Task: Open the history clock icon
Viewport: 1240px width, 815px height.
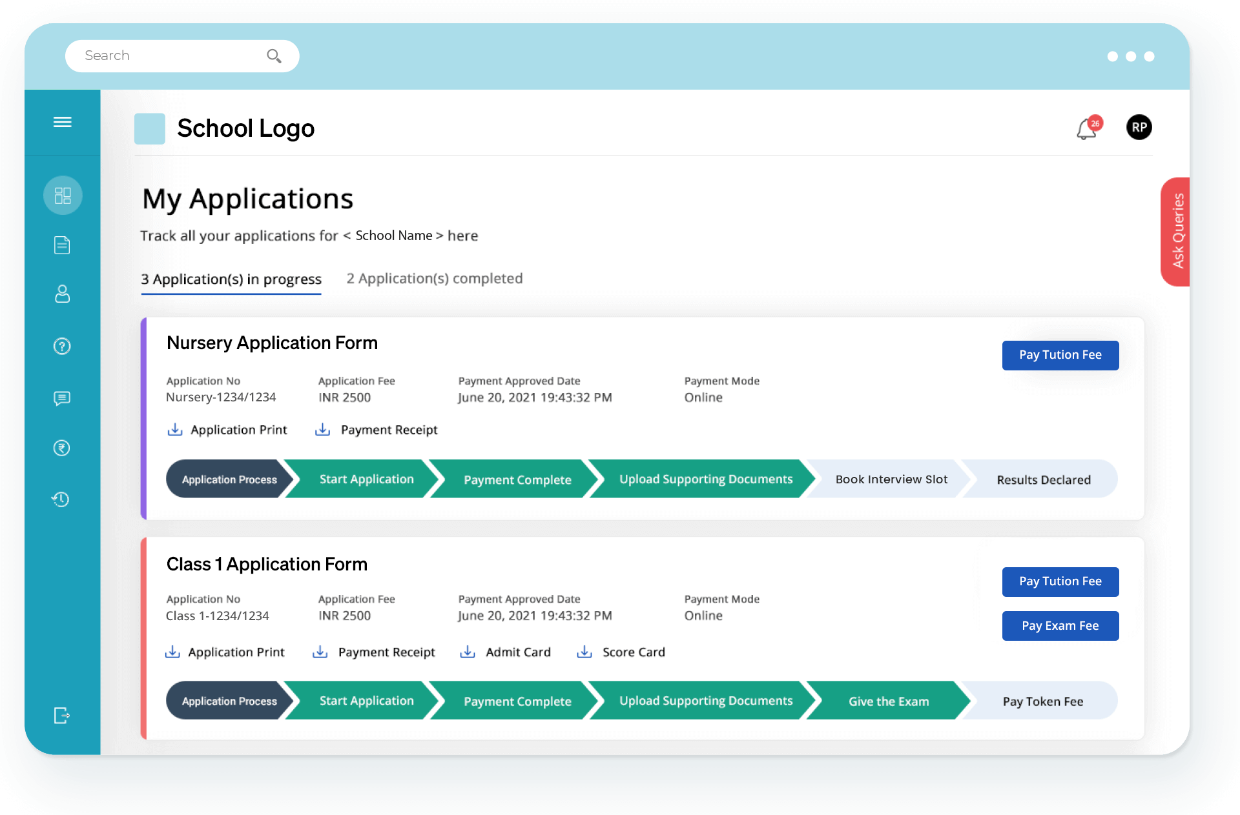Action: click(62, 499)
